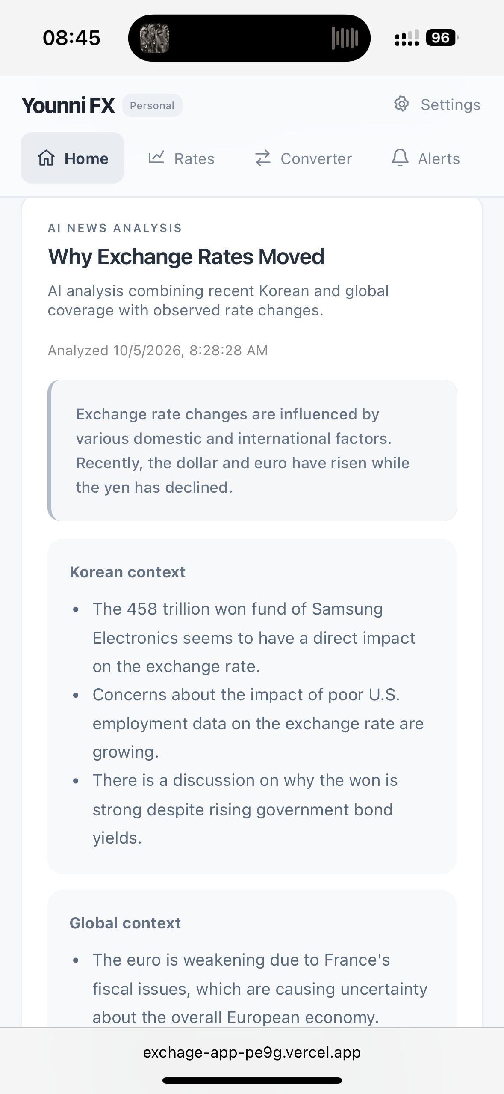Select the Home tab label
Image resolution: width=504 pixels, height=1094 pixels.
[86, 159]
